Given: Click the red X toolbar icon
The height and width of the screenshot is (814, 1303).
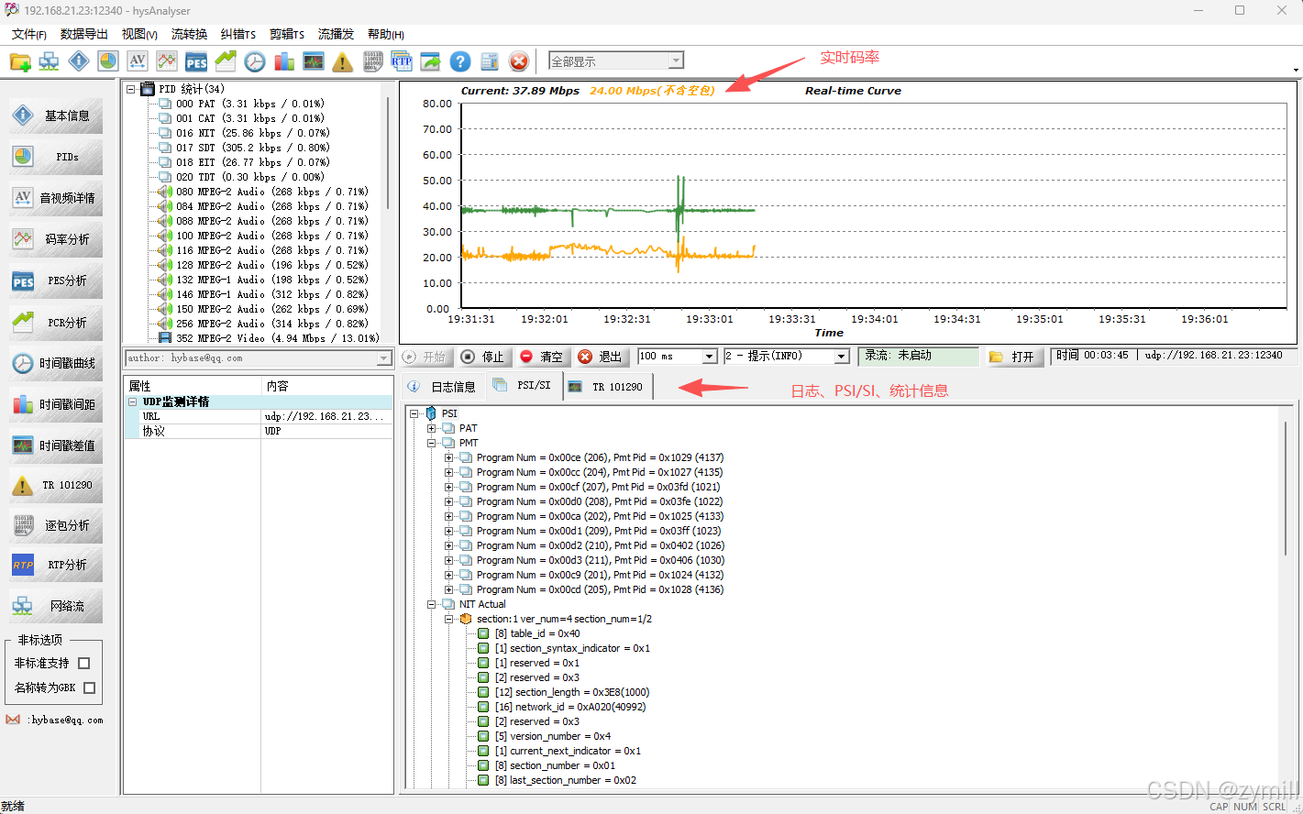Looking at the screenshot, I should click(x=519, y=61).
